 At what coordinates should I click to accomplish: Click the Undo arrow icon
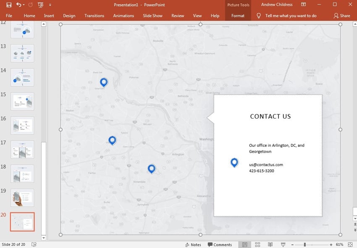click(x=18, y=5)
